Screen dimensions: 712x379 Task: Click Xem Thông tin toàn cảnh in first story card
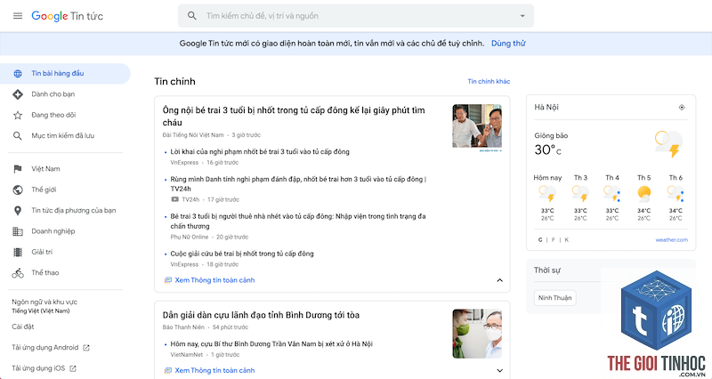click(x=214, y=280)
